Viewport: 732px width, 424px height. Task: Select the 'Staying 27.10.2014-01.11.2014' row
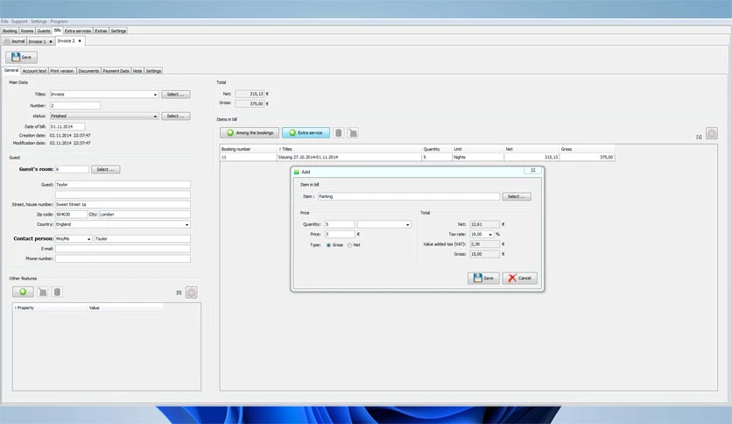(x=418, y=158)
